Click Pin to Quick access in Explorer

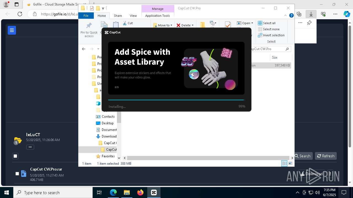89,30
